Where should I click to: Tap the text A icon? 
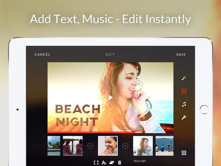(x=104, y=162)
